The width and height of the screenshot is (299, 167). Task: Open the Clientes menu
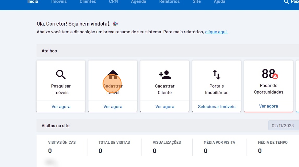(x=88, y=2)
